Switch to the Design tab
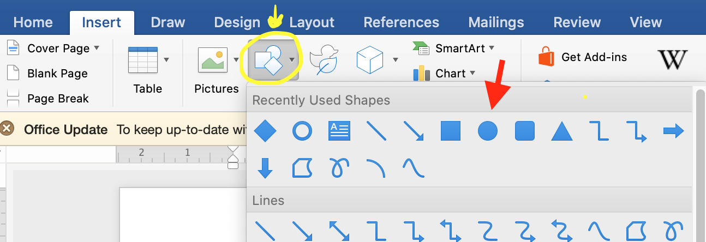The width and height of the screenshot is (706, 242). [237, 22]
